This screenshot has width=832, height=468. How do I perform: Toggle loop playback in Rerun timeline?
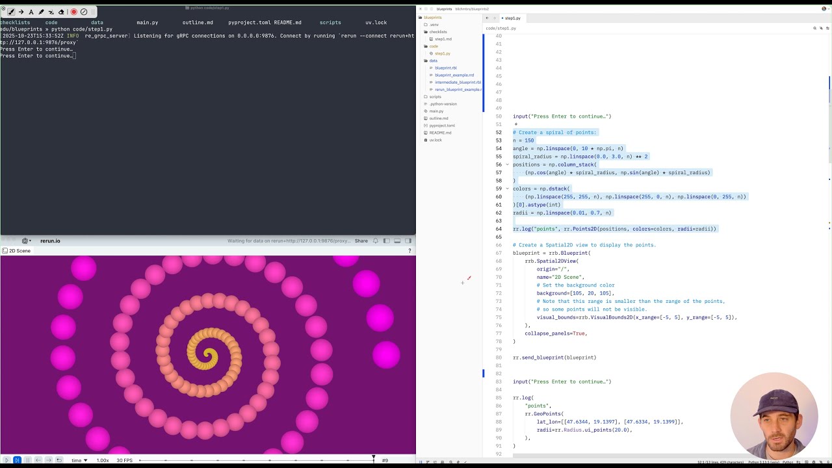pyautogui.click(x=59, y=460)
